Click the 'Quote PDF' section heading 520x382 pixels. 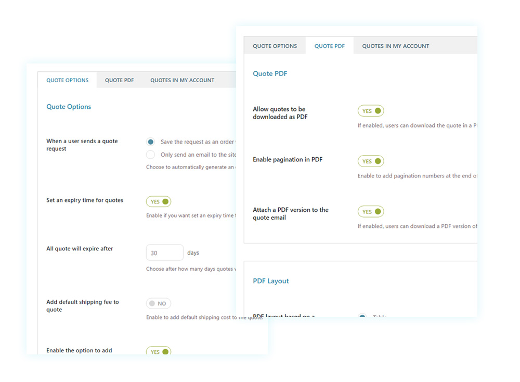click(x=270, y=74)
